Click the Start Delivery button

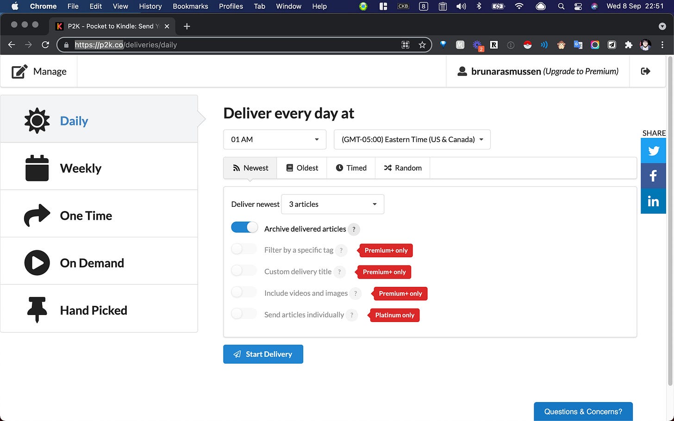(263, 354)
